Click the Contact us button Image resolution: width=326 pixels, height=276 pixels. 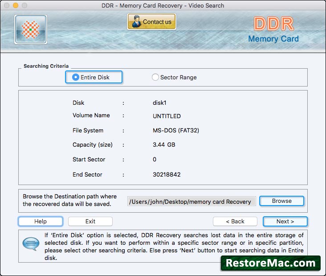(151, 22)
